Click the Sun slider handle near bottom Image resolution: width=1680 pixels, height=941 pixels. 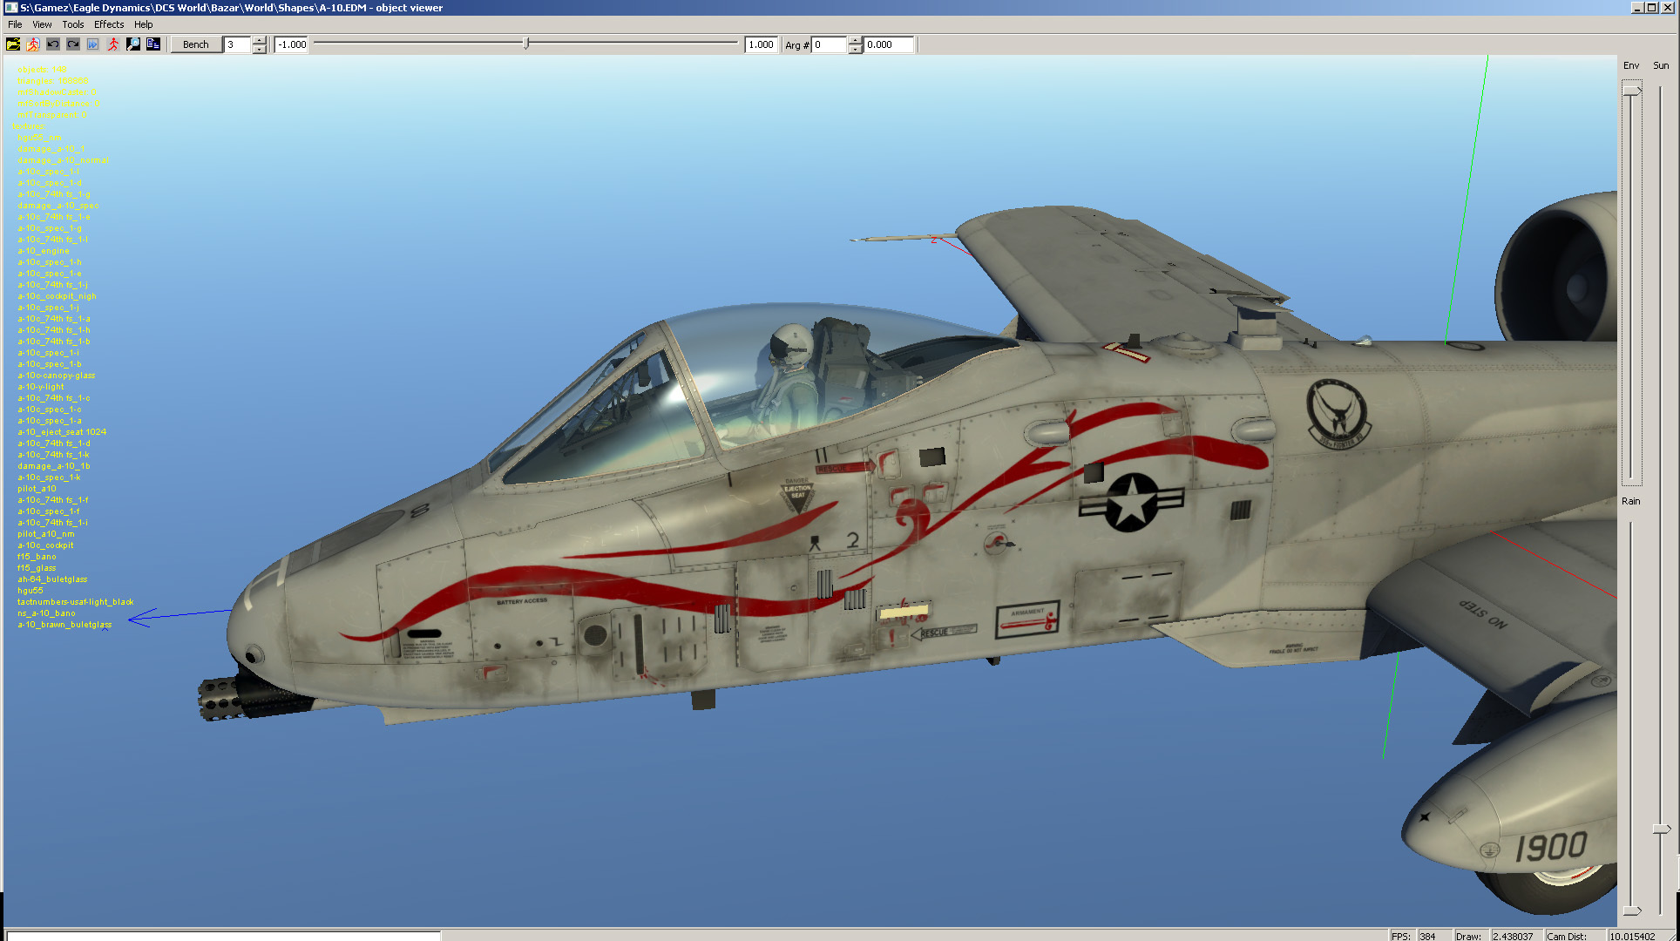1661,829
